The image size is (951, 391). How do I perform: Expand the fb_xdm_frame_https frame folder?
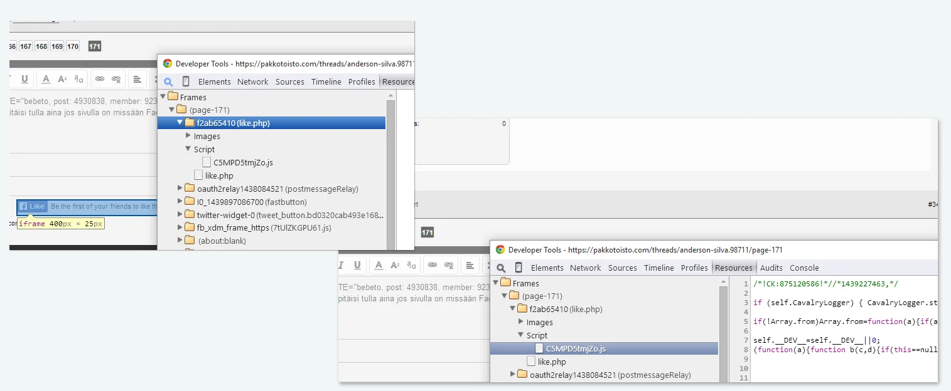click(180, 227)
